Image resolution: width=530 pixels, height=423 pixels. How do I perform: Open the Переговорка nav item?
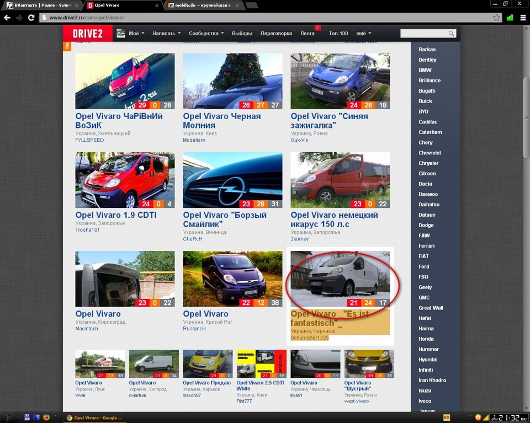tap(276, 34)
